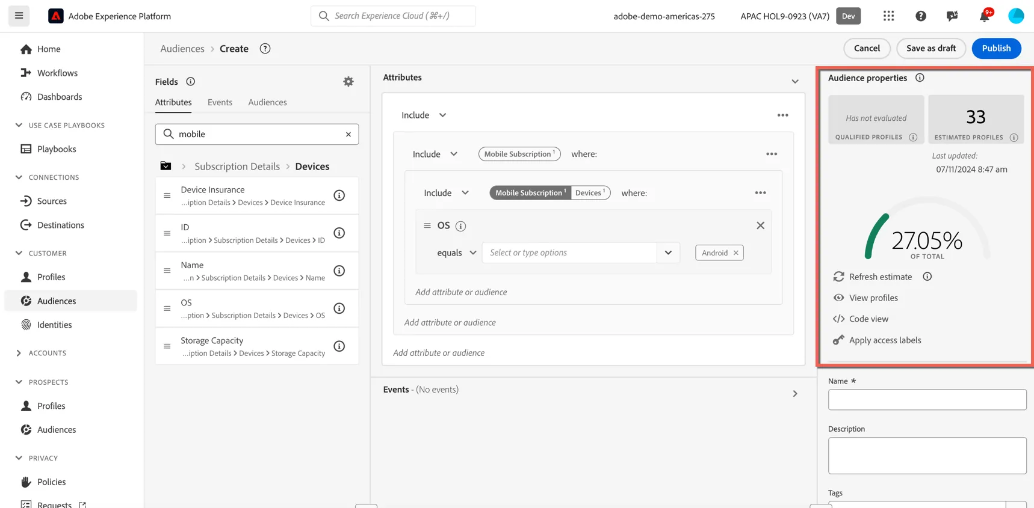
Task: Click Subscription Details in the field breadcrumb
Action: [x=237, y=167]
